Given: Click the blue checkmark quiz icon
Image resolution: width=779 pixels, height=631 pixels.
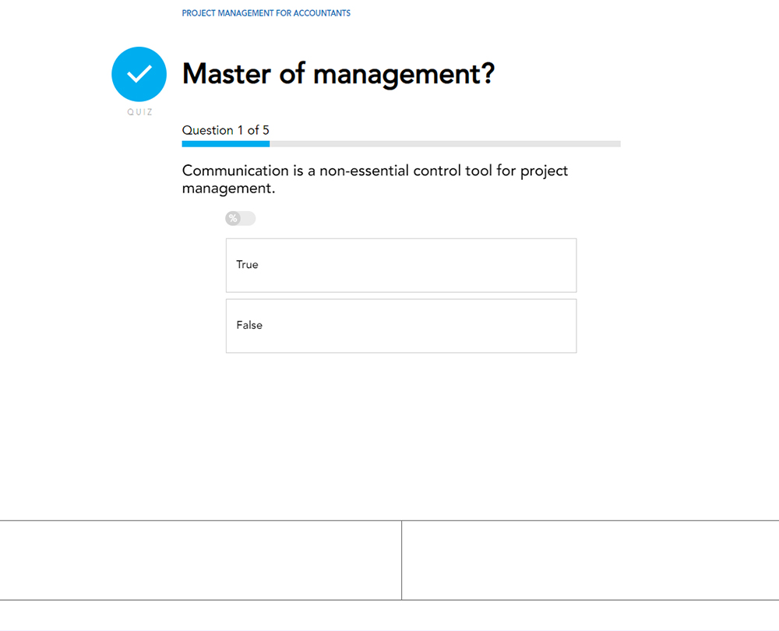Looking at the screenshot, I should click(139, 75).
